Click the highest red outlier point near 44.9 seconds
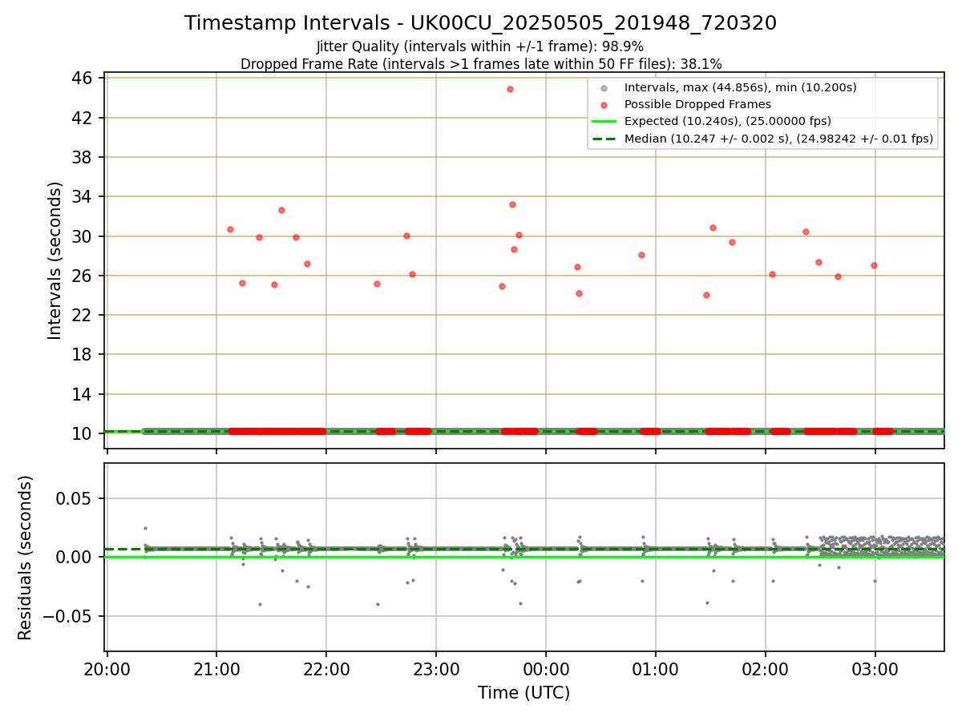Image resolution: width=962 pixels, height=721 pixels. click(x=510, y=89)
